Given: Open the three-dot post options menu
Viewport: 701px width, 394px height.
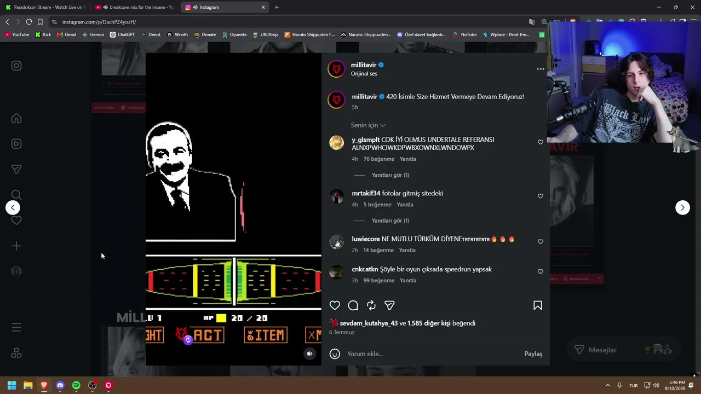Looking at the screenshot, I should click(x=541, y=69).
